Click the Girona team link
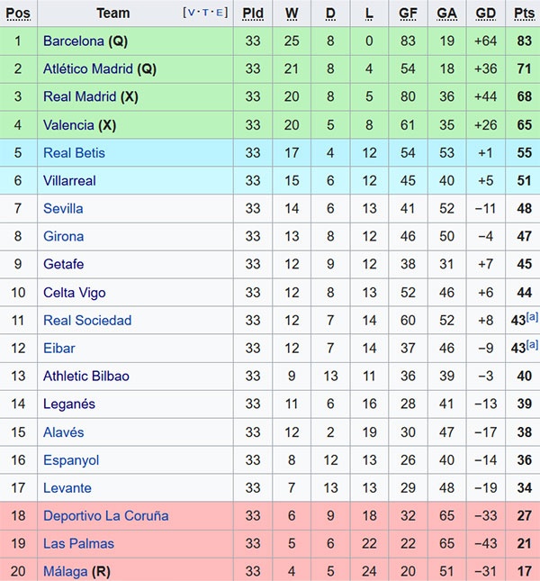This screenshot has height=581, width=540. pyautogui.click(x=63, y=237)
